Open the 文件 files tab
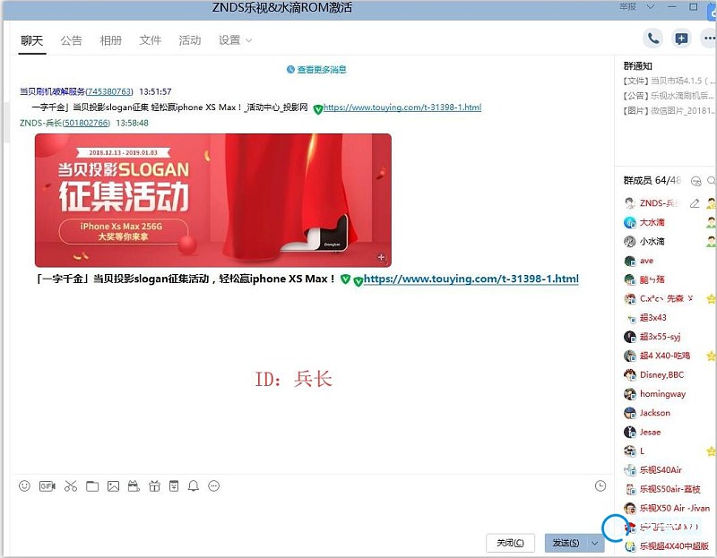Screen dimensions: 717x558 pyautogui.click(x=150, y=40)
